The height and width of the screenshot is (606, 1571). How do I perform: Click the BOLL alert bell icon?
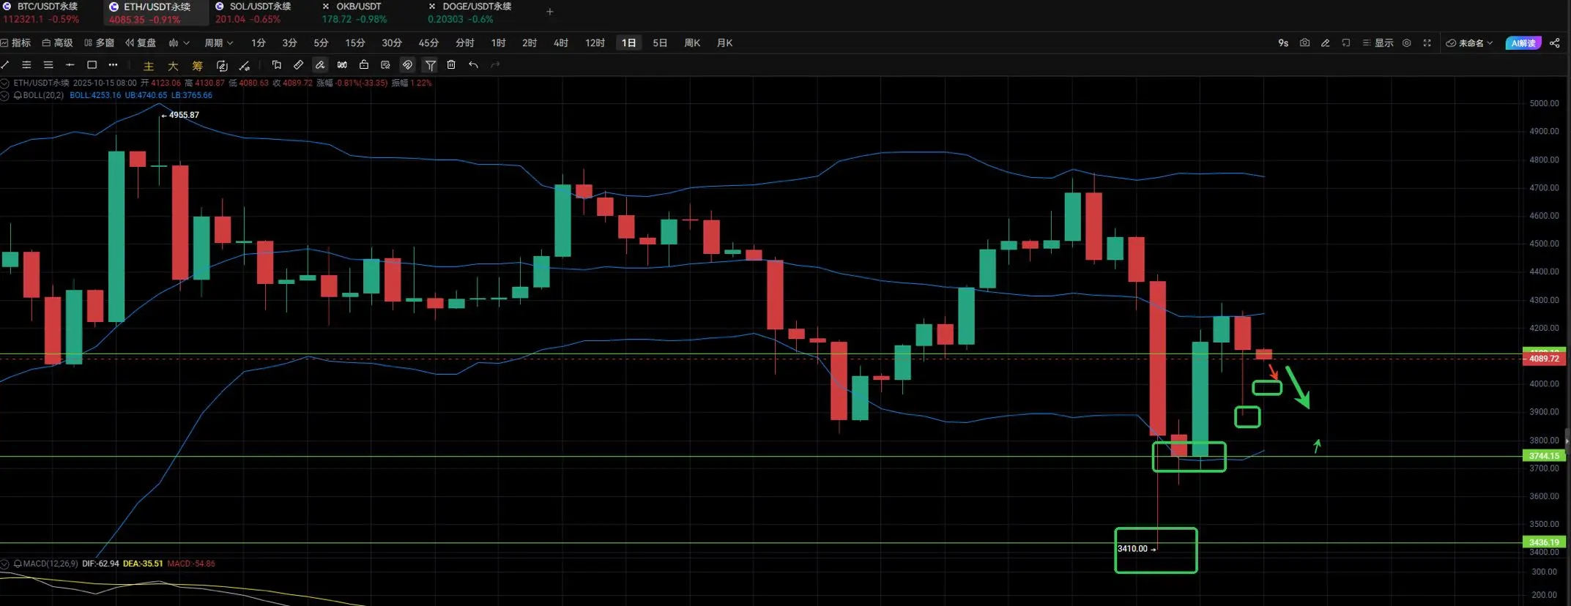click(18, 96)
